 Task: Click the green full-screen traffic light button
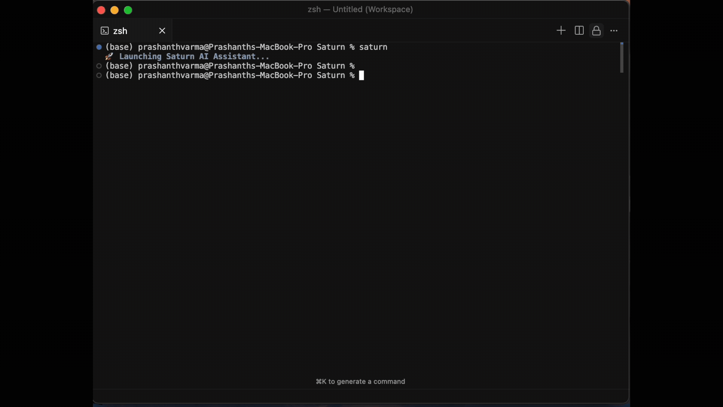(x=128, y=10)
